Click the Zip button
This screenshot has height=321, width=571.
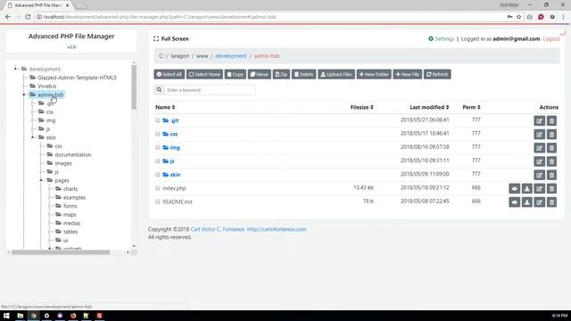click(281, 74)
